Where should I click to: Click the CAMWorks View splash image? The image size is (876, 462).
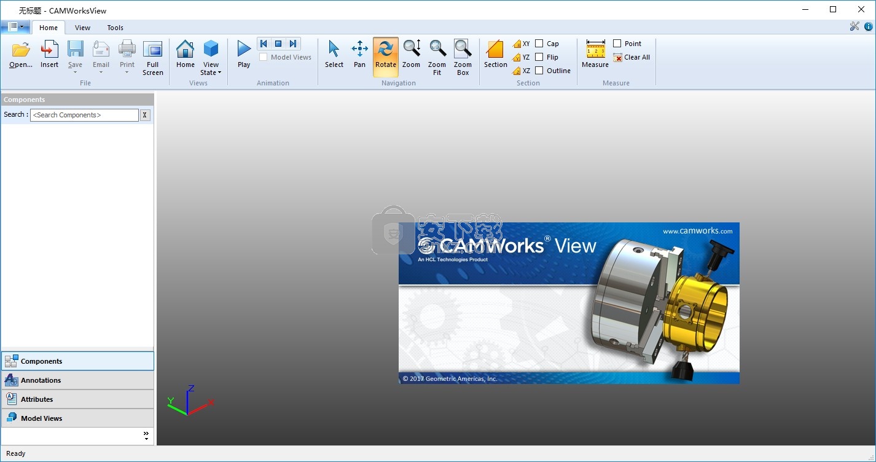[x=569, y=303]
